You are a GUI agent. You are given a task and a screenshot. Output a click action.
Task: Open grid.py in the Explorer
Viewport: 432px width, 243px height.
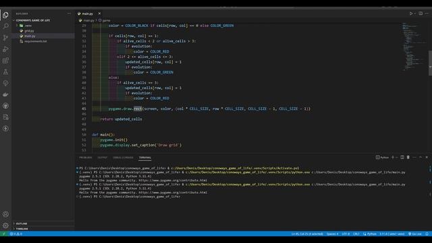29,31
